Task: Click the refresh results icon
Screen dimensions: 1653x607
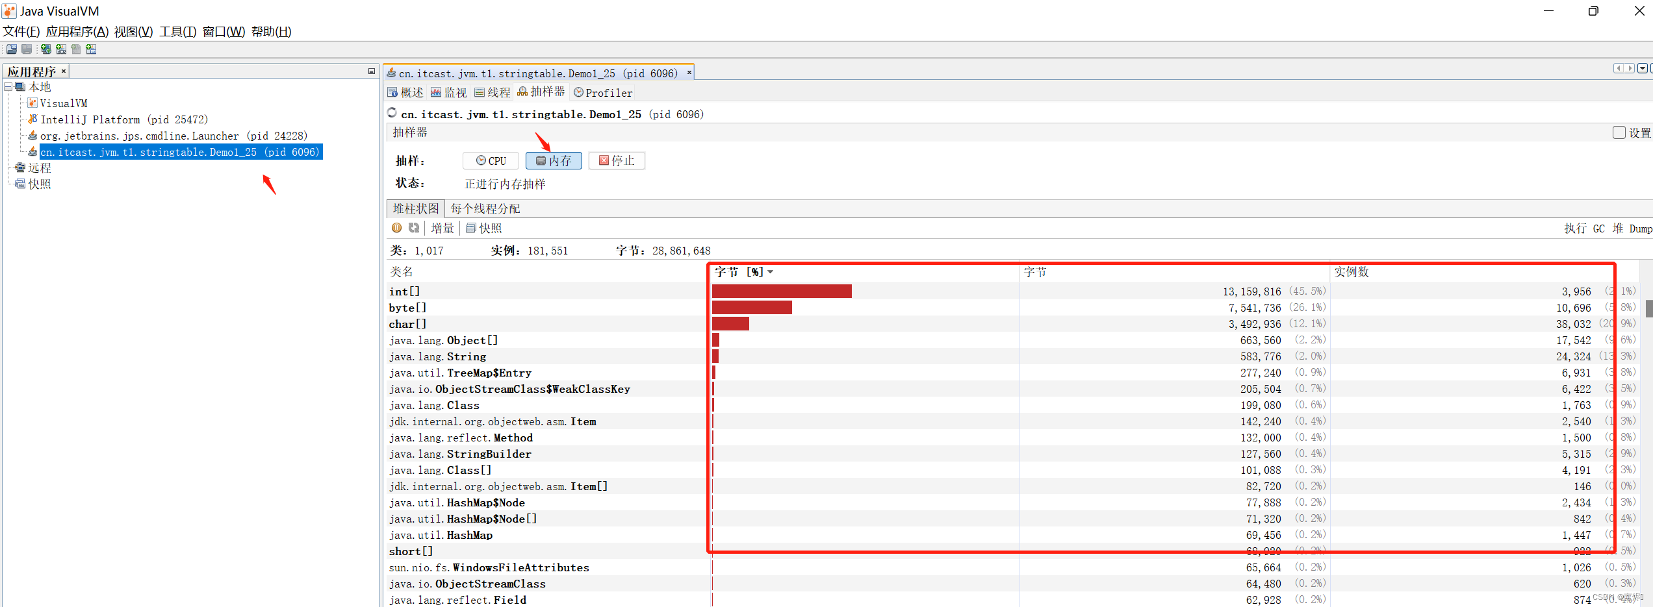Action: [x=414, y=228]
